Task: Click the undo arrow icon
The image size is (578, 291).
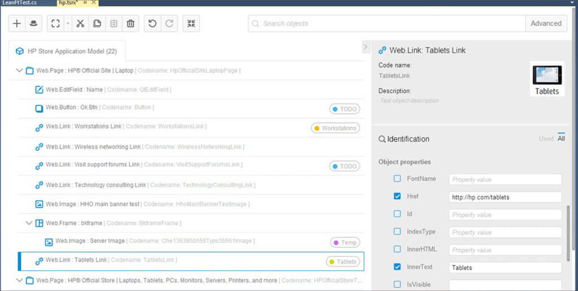Action: 152,24
